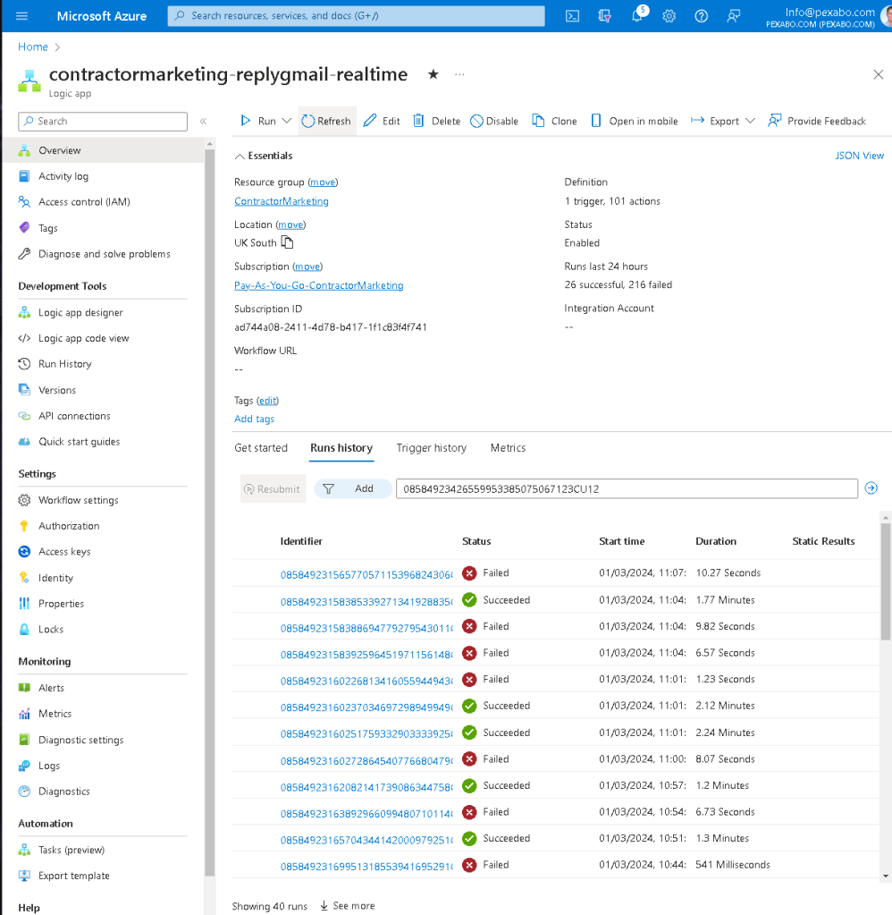Click the run identifier filter input

[627, 489]
